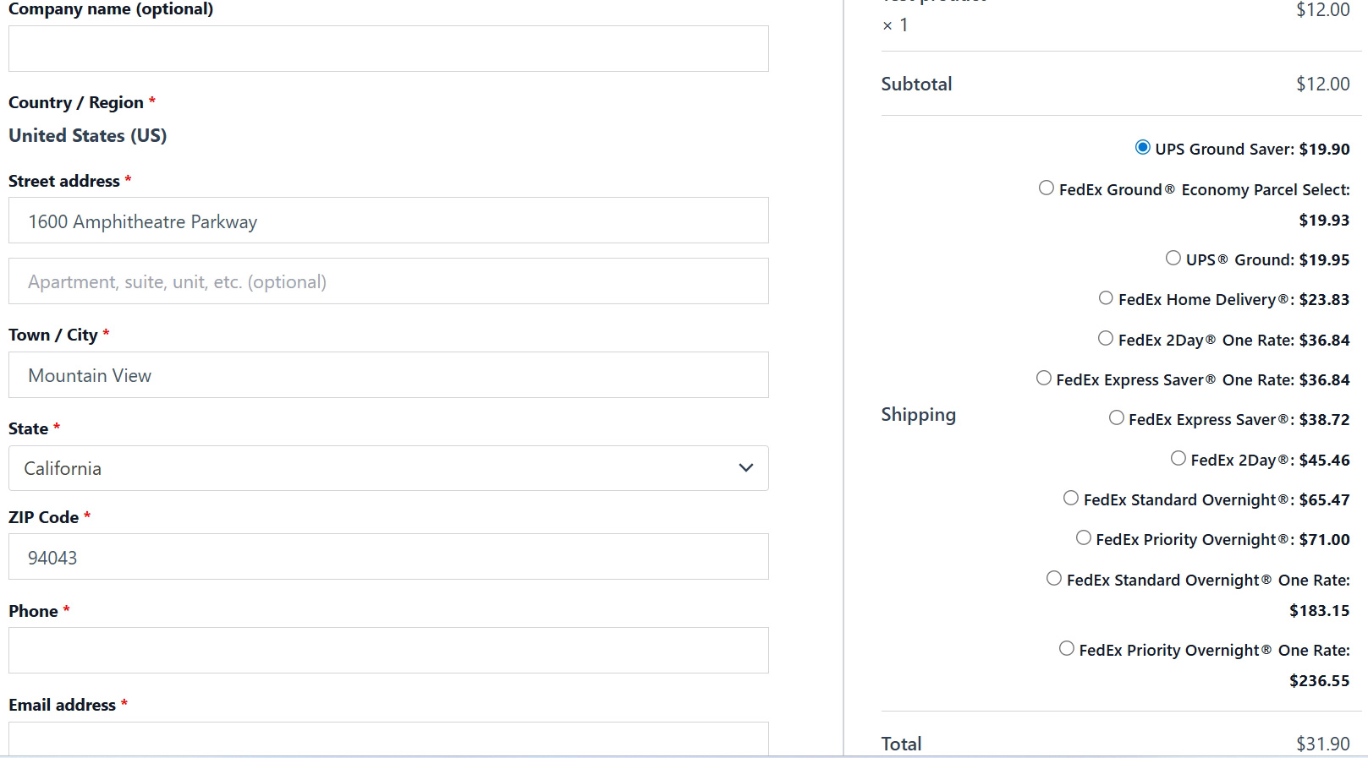Image resolution: width=1368 pixels, height=758 pixels.
Task: Select FedEx Standard Overnight $65.47 option
Action: point(1071,499)
